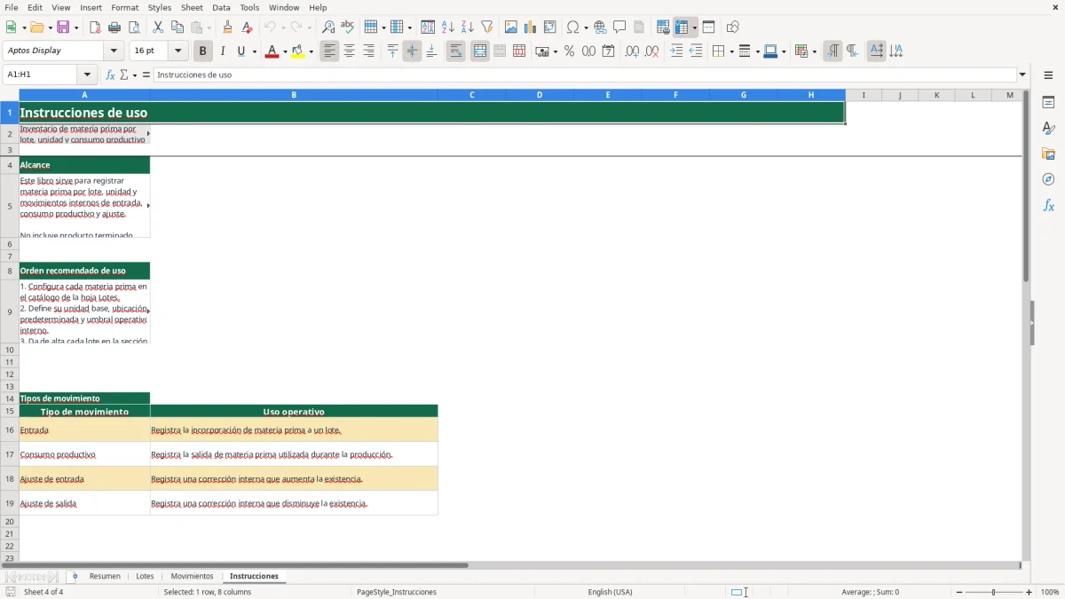The height and width of the screenshot is (599, 1065).
Task: Toggle Merge and Center Cells
Action: pos(480,51)
